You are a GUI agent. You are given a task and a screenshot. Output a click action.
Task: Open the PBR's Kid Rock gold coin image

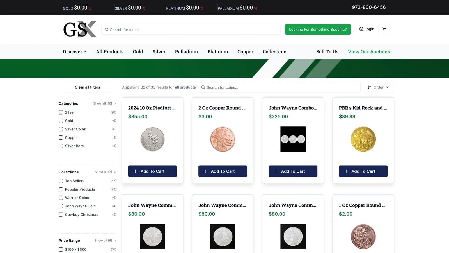pyautogui.click(x=363, y=139)
